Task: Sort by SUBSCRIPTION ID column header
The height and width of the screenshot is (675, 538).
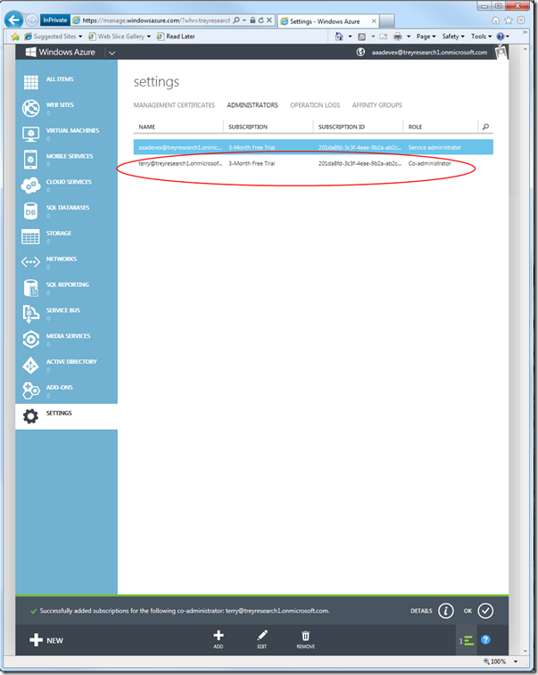Action: [x=341, y=127]
